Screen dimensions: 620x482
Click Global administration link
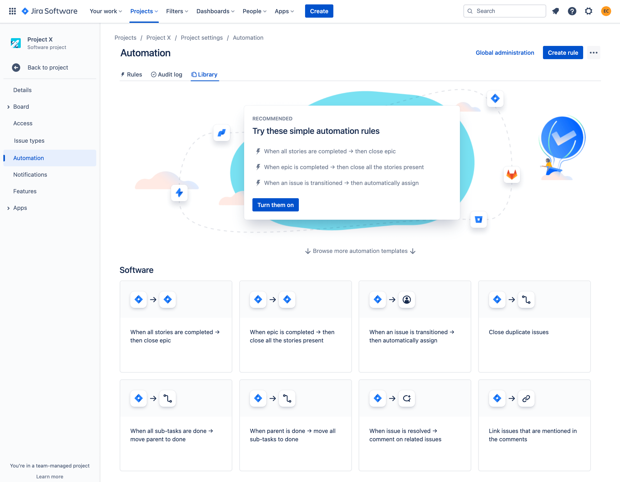[505, 52]
